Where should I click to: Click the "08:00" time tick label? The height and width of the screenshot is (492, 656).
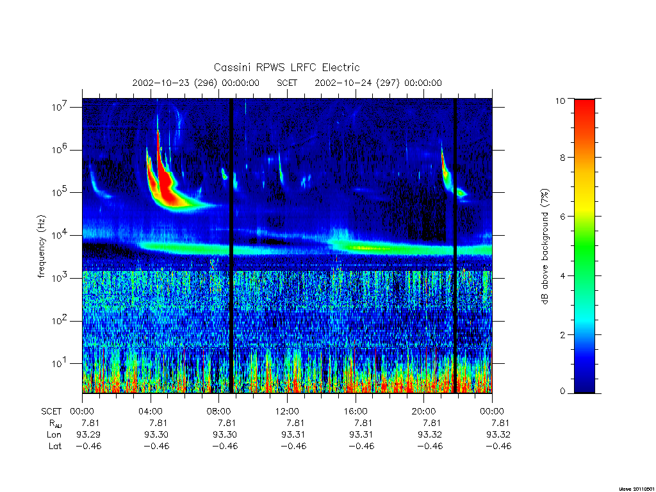coord(219,411)
